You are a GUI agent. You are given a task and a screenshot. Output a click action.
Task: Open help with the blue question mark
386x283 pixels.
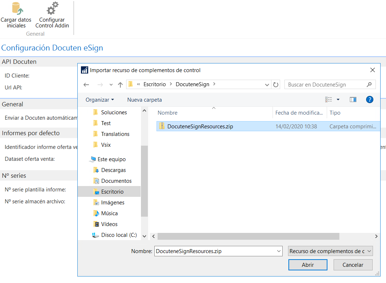coord(369,100)
